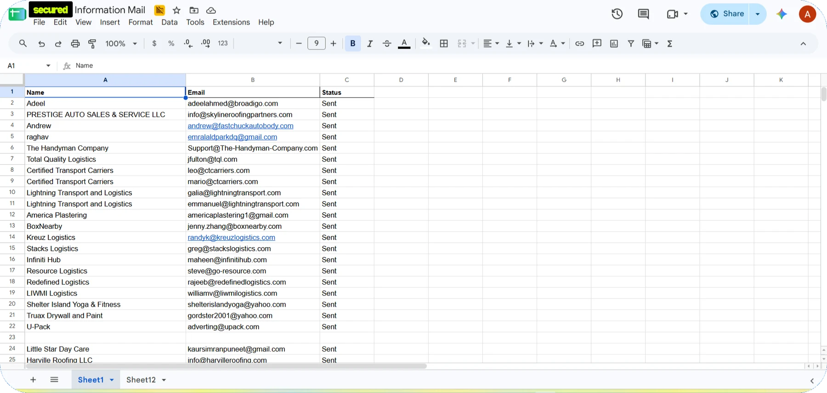Screen dimensions: 827x393
Task: Star this document
Action: click(176, 10)
